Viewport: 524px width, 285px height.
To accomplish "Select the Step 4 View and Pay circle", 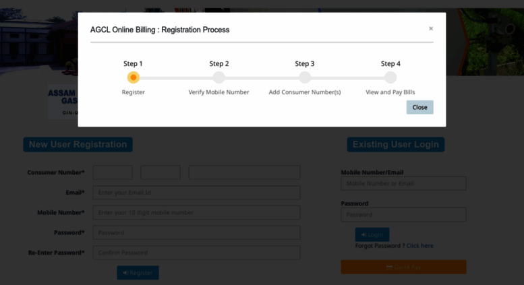I will pyautogui.click(x=390, y=77).
